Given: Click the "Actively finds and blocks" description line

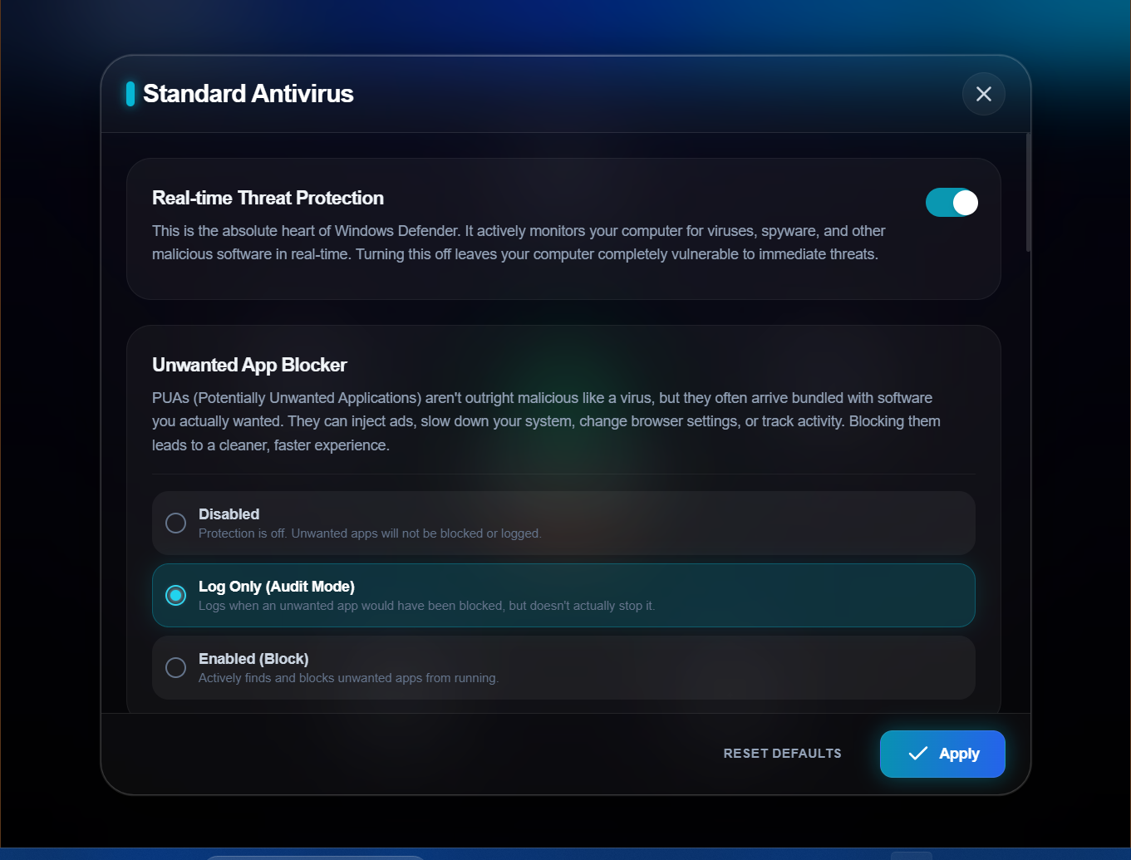Looking at the screenshot, I should [348, 678].
